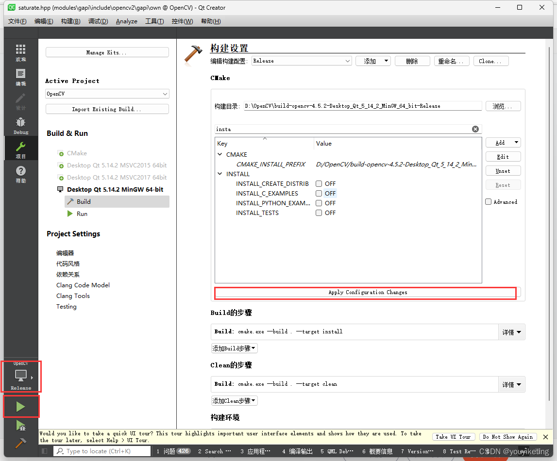Image resolution: width=557 pixels, height=461 pixels.
Task: Click Import Existing Build button
Action: tap(107, 109)
